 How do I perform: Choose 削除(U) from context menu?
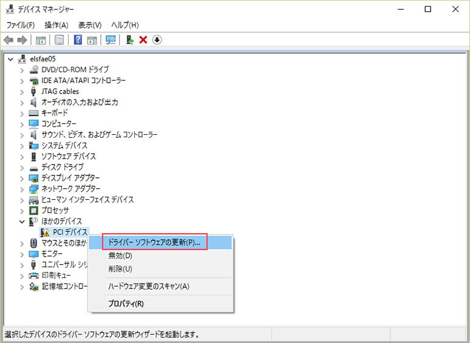[x=160, y=269]
